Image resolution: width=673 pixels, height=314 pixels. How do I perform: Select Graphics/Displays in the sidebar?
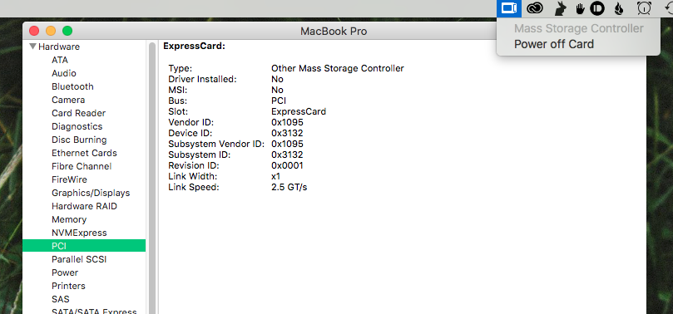coord(91,193)
